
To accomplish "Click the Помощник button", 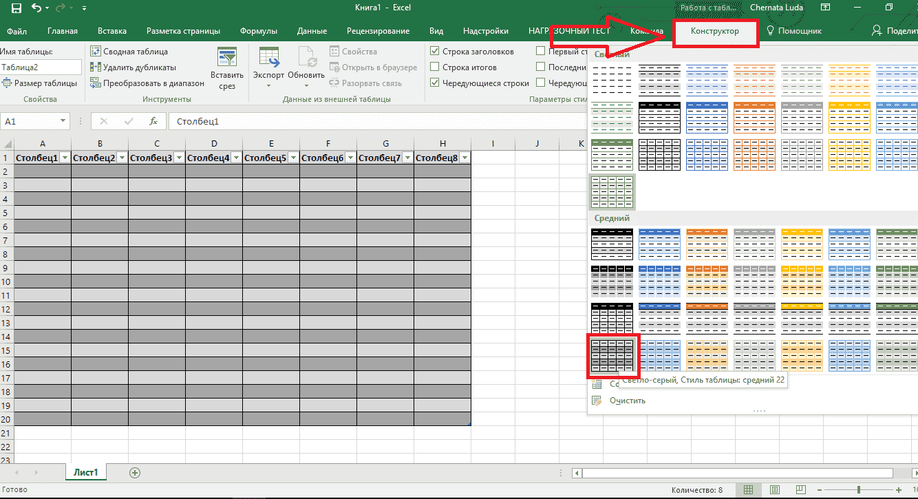I will [x=796, y=30].
